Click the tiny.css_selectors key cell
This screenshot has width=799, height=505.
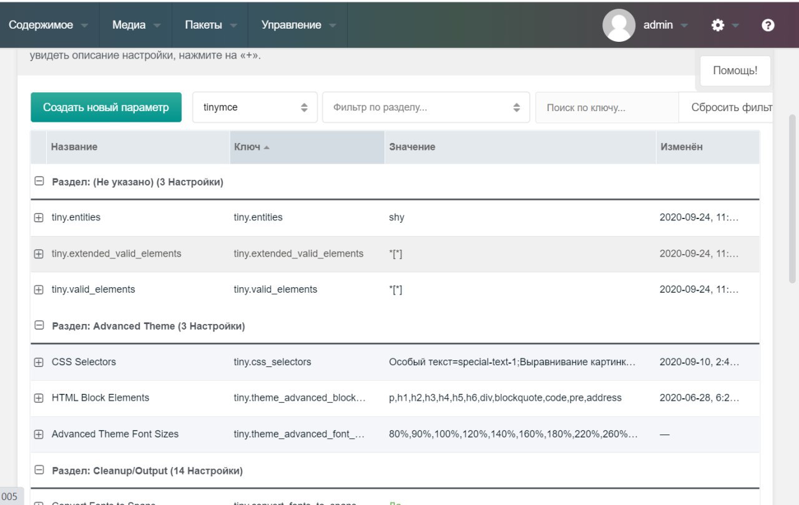[x=272, y=361]
